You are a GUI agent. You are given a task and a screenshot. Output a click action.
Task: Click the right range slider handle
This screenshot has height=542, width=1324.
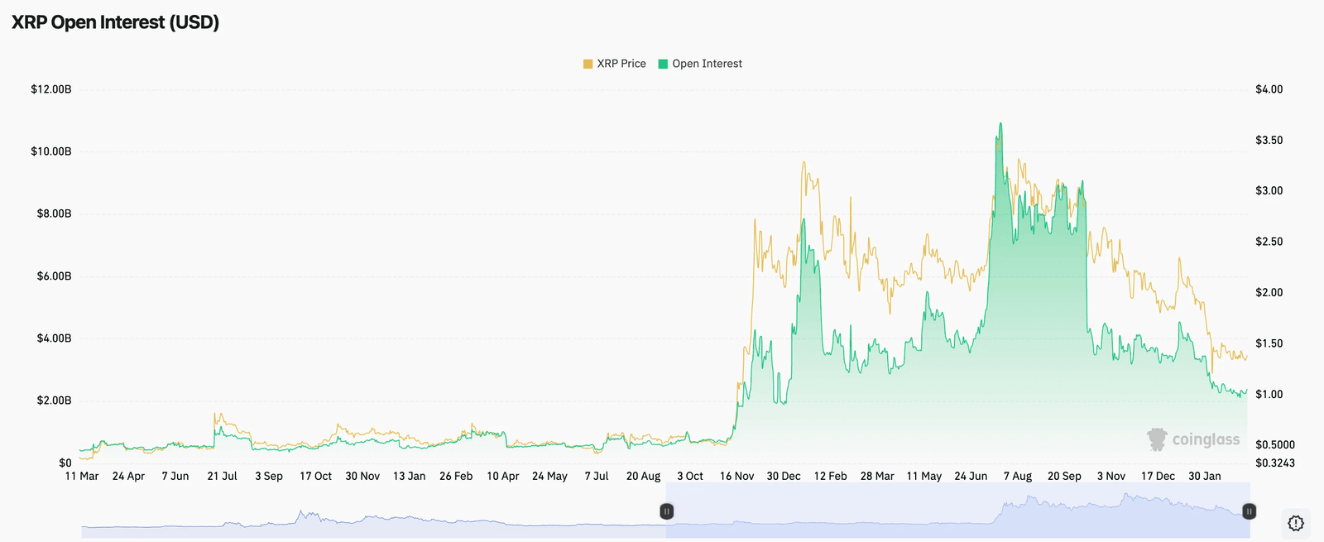point(1249,511)
